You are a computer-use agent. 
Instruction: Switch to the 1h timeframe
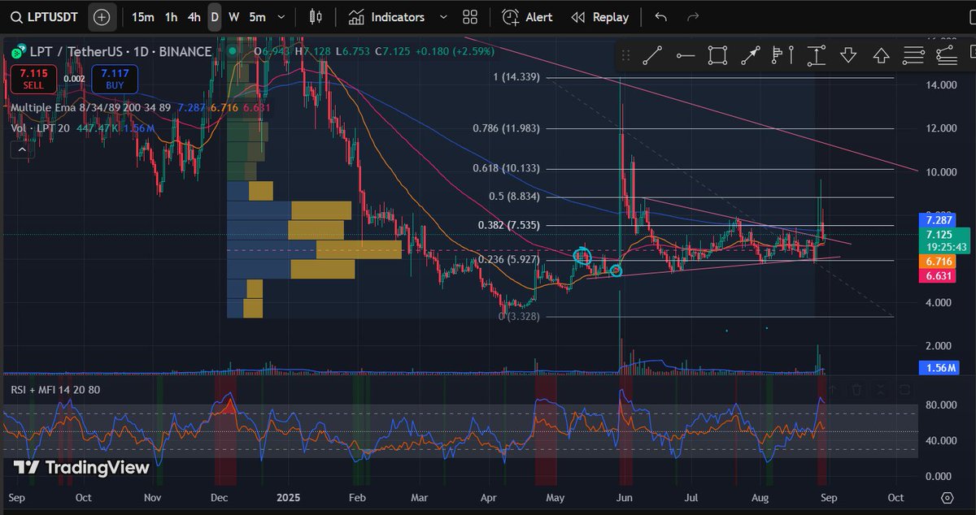pyautogui.click(x=171, y=17)
